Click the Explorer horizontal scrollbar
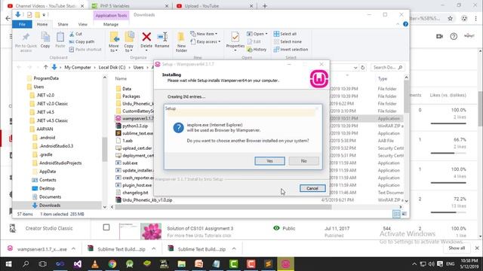The height and width of the screenshot is (271, 483). coord(223,207)
